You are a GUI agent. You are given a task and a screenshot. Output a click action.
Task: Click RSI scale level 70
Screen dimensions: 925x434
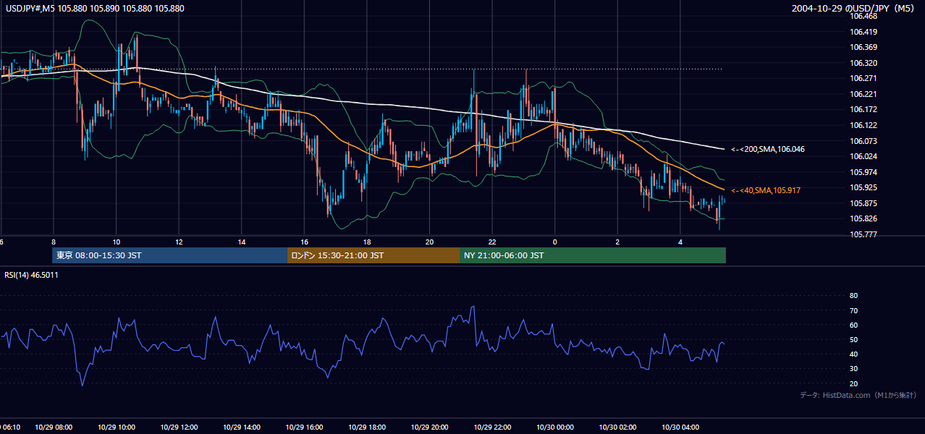tap(853, 310)
